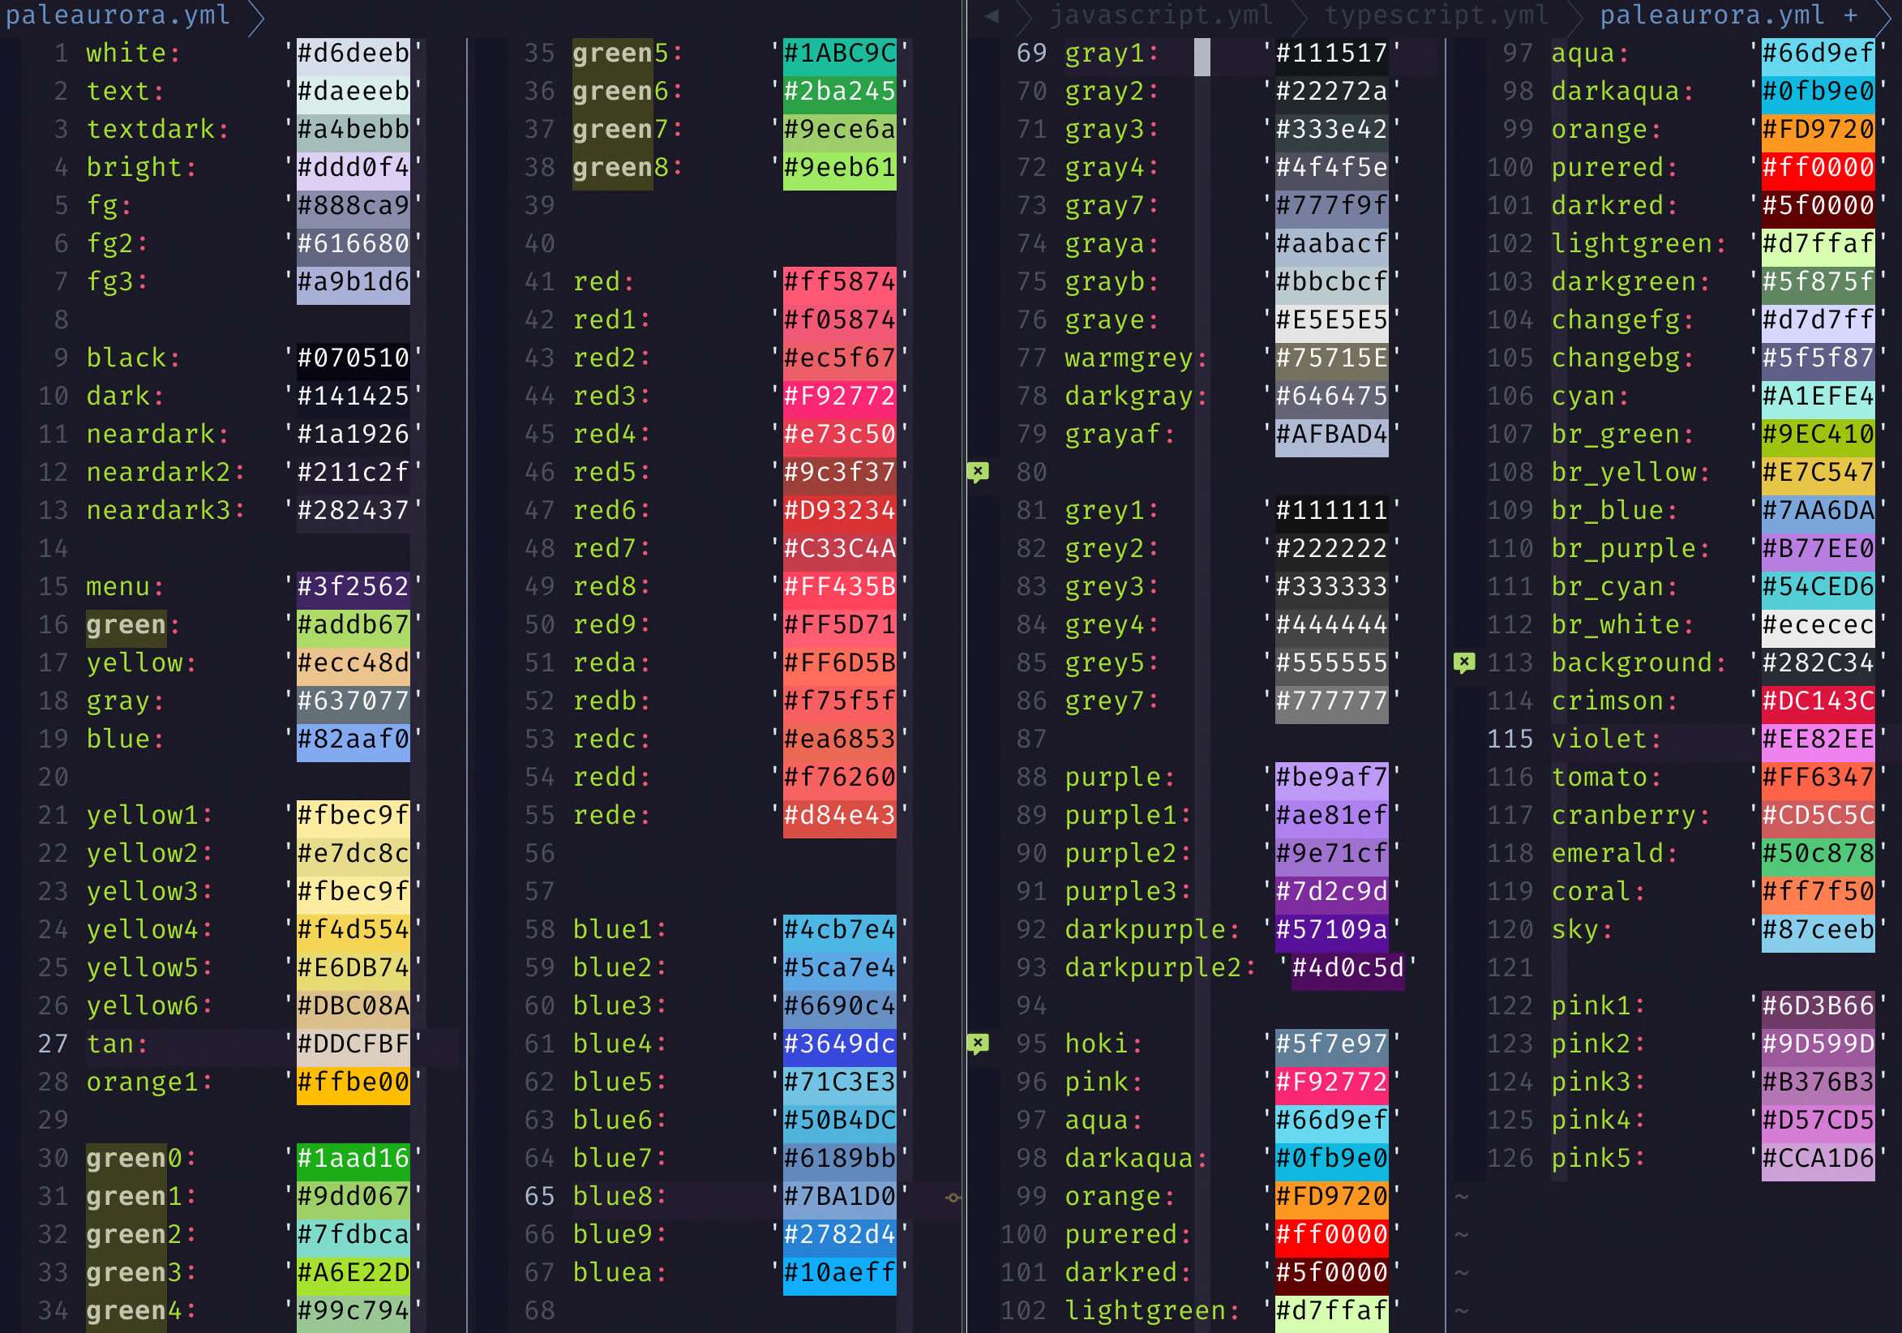1902x1333 pixels.
Task: Click the plus modified indicator after paleaurora.yml
Action: (1851, 15)
